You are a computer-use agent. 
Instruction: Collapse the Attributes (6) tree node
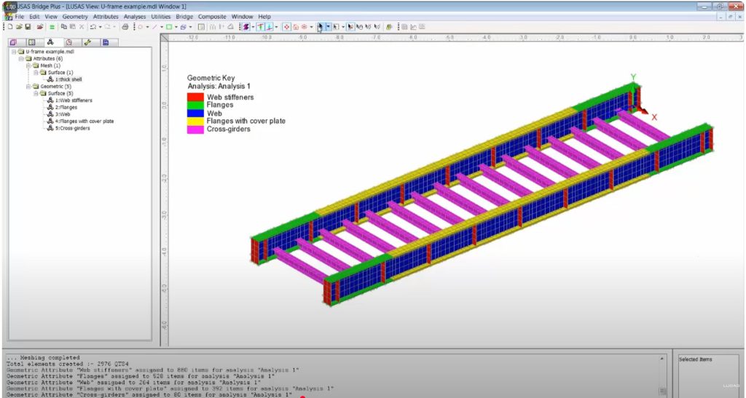tap(20, 59)
